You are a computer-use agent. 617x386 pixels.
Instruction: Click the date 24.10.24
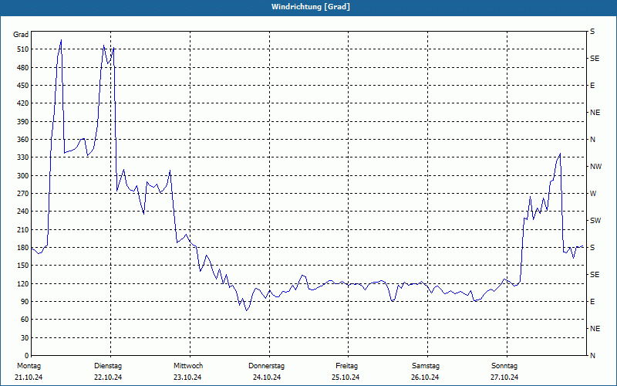(x=267, y=378)
